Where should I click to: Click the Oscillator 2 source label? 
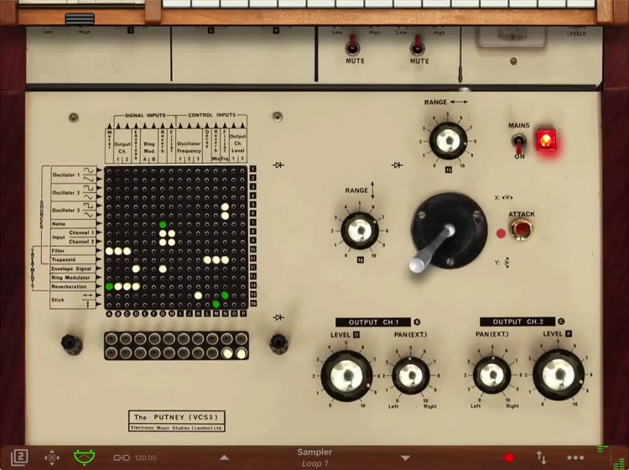click(66, 193)
